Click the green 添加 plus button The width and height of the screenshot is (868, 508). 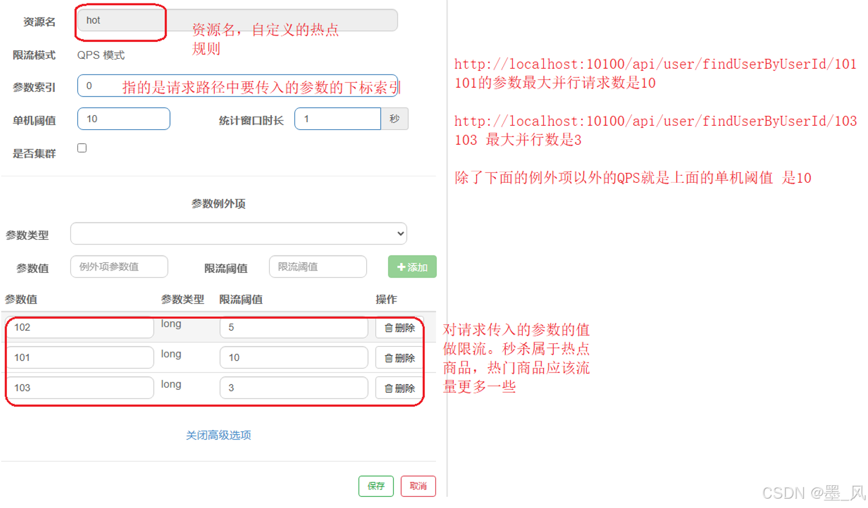[x=412, y=267]
